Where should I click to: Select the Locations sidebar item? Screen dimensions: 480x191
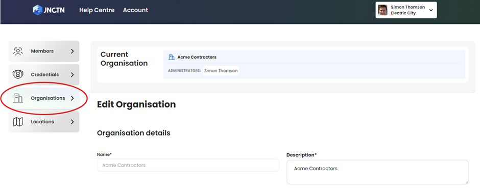coord(44,122)
